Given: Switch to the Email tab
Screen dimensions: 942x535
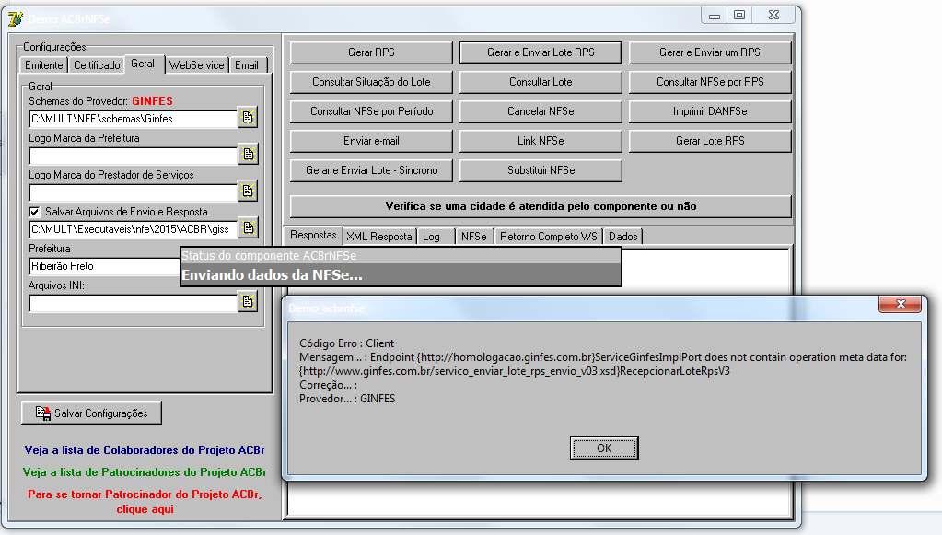Looking at the screenshot, I should (x=246, y=64).
